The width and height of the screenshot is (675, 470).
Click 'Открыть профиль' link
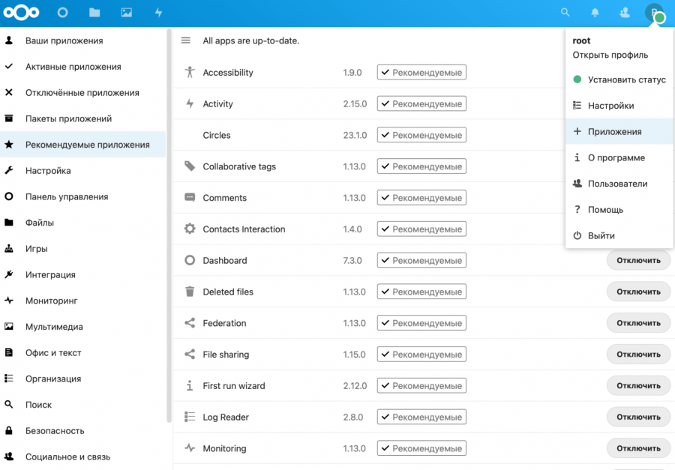[x=610, y=55]
